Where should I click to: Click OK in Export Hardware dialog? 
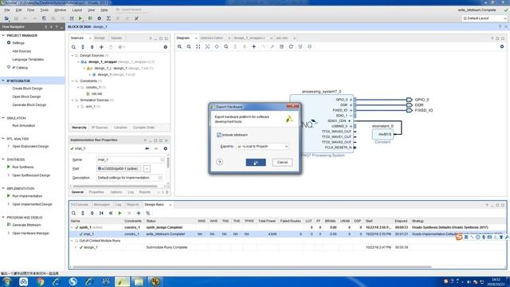[x=256, y=163]
